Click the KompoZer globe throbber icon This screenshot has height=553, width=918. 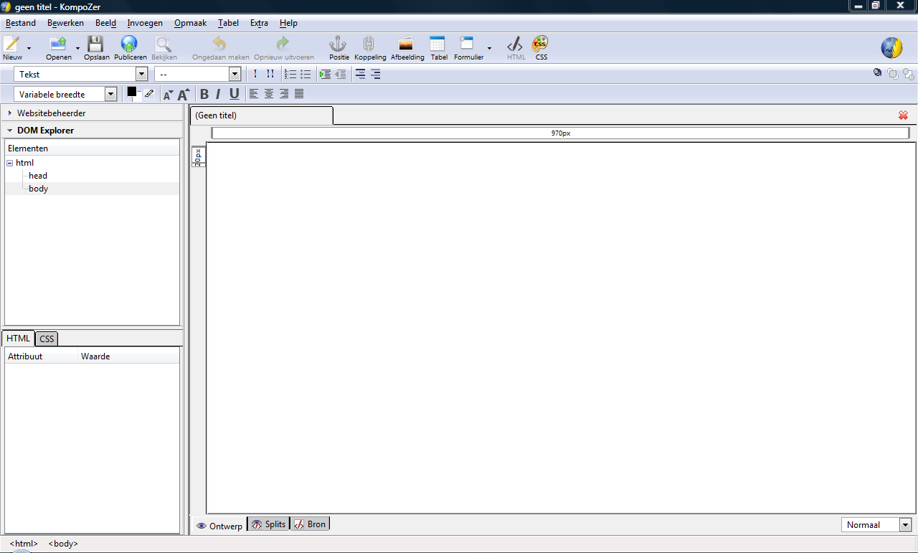click(891, 48)
